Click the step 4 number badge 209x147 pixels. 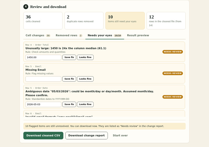[26, 7]
